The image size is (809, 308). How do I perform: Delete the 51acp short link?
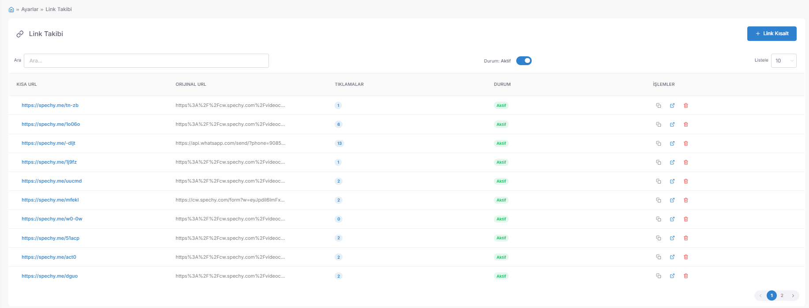[x=686, y=238]
